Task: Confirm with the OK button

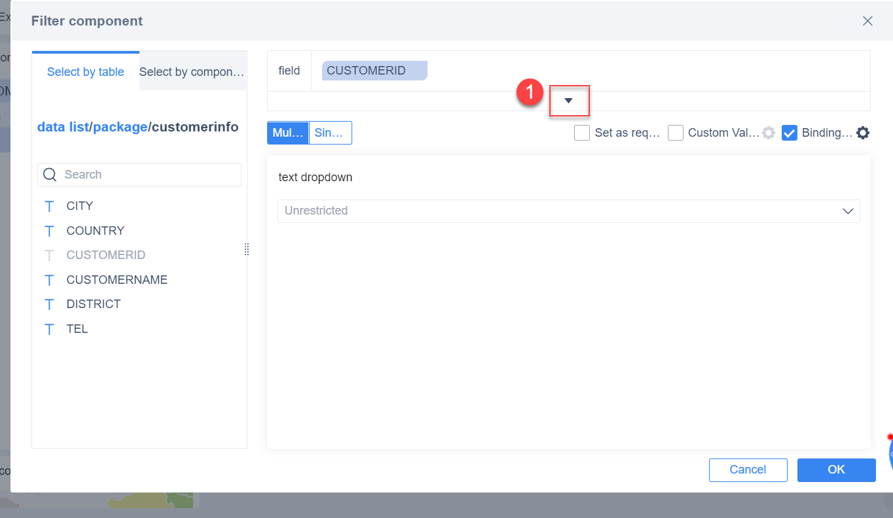Action: 836,470
